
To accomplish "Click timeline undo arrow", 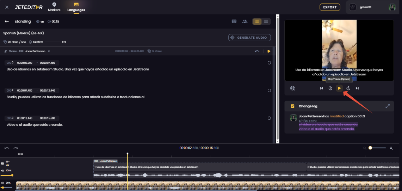I will (7, 148).
